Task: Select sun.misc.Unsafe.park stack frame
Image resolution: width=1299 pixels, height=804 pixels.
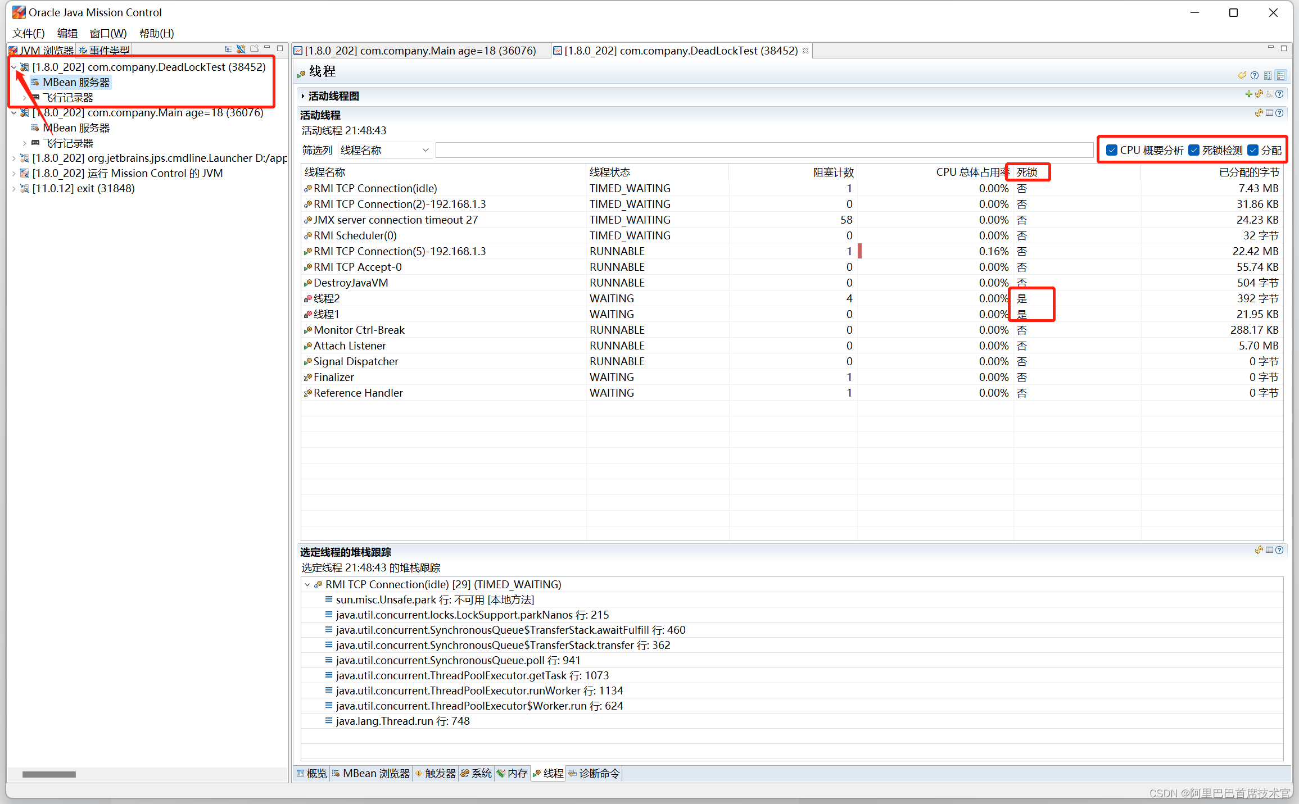Action: click(x=434, y=600)
